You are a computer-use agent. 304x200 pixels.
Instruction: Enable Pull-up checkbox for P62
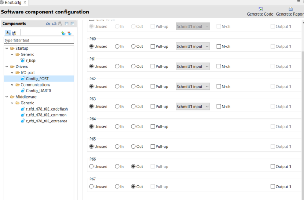pos(153,86)
